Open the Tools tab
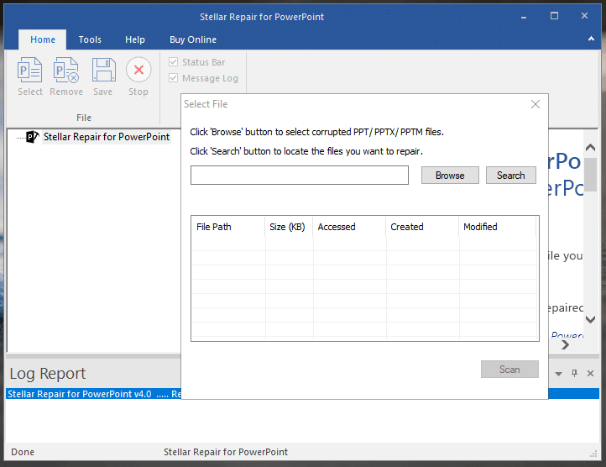 (90, 39)
